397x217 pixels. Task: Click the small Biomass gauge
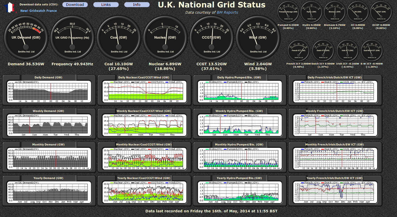[x=335, y=12]
